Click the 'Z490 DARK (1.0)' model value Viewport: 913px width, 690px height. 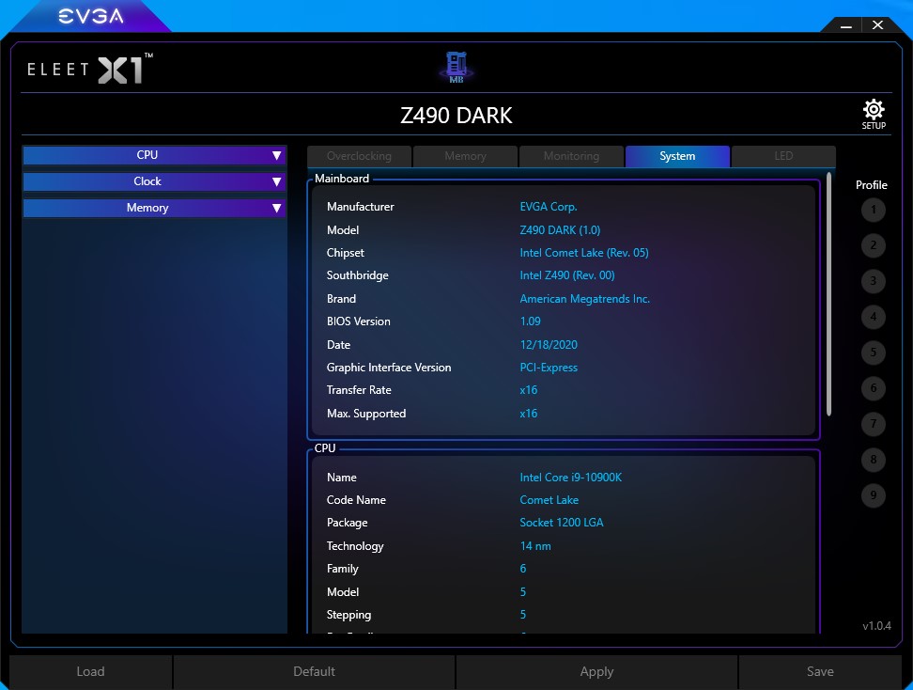pyautogui.click(x=560, y=230)
